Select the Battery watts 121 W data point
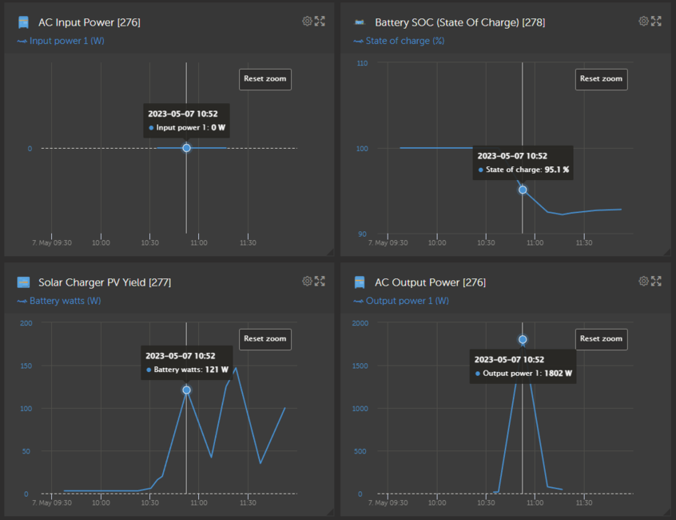The height and width of the screenshot is (520, 676). coord(186,390)
